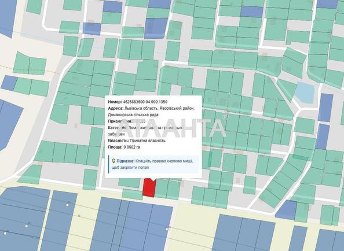Click the 'Власність:' label

tap(118, 141)
